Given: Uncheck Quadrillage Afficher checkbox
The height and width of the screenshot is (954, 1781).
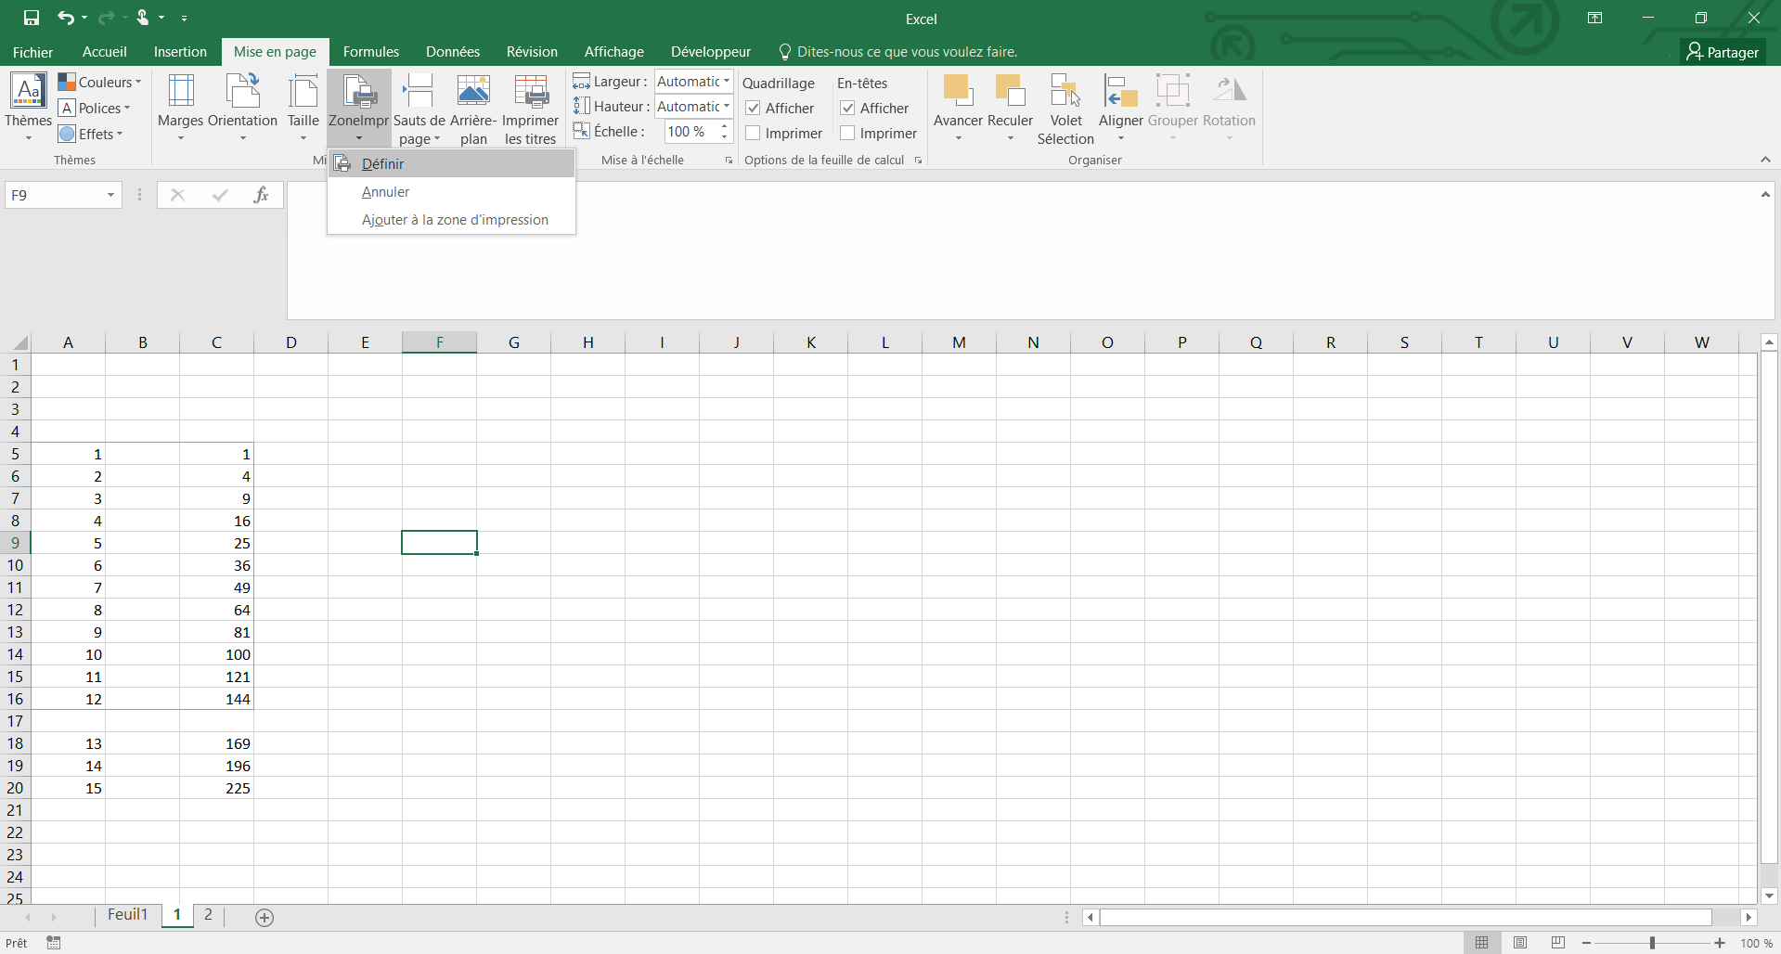Looking at the screenshot, I should (754, 109).
